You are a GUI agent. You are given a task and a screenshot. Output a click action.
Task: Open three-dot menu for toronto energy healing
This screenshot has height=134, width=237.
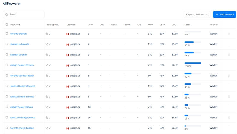coord(229,128)
